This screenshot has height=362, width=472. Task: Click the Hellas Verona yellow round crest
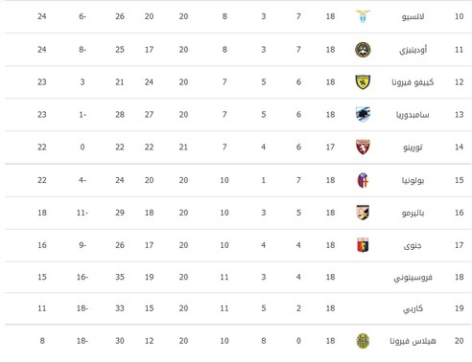click(363, 341)
